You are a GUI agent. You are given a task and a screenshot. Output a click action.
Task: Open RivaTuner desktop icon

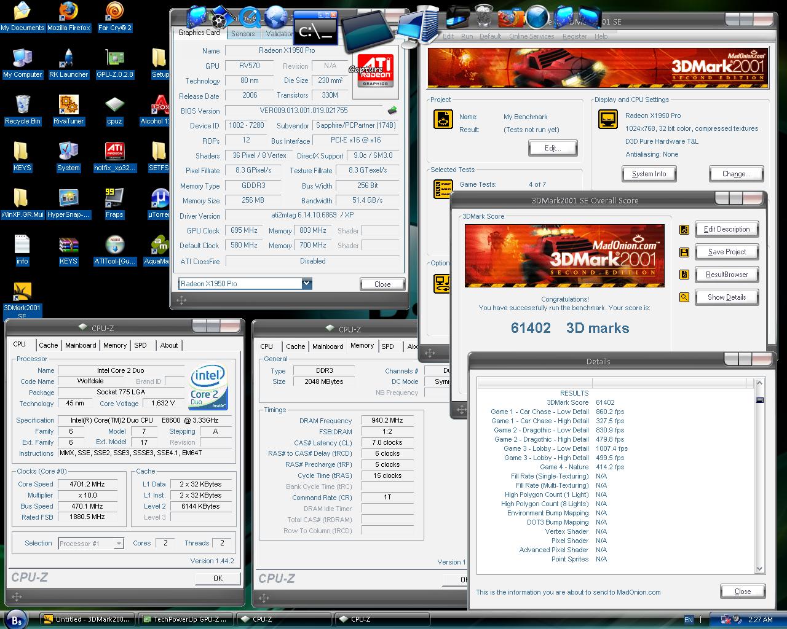click(69, 110)
